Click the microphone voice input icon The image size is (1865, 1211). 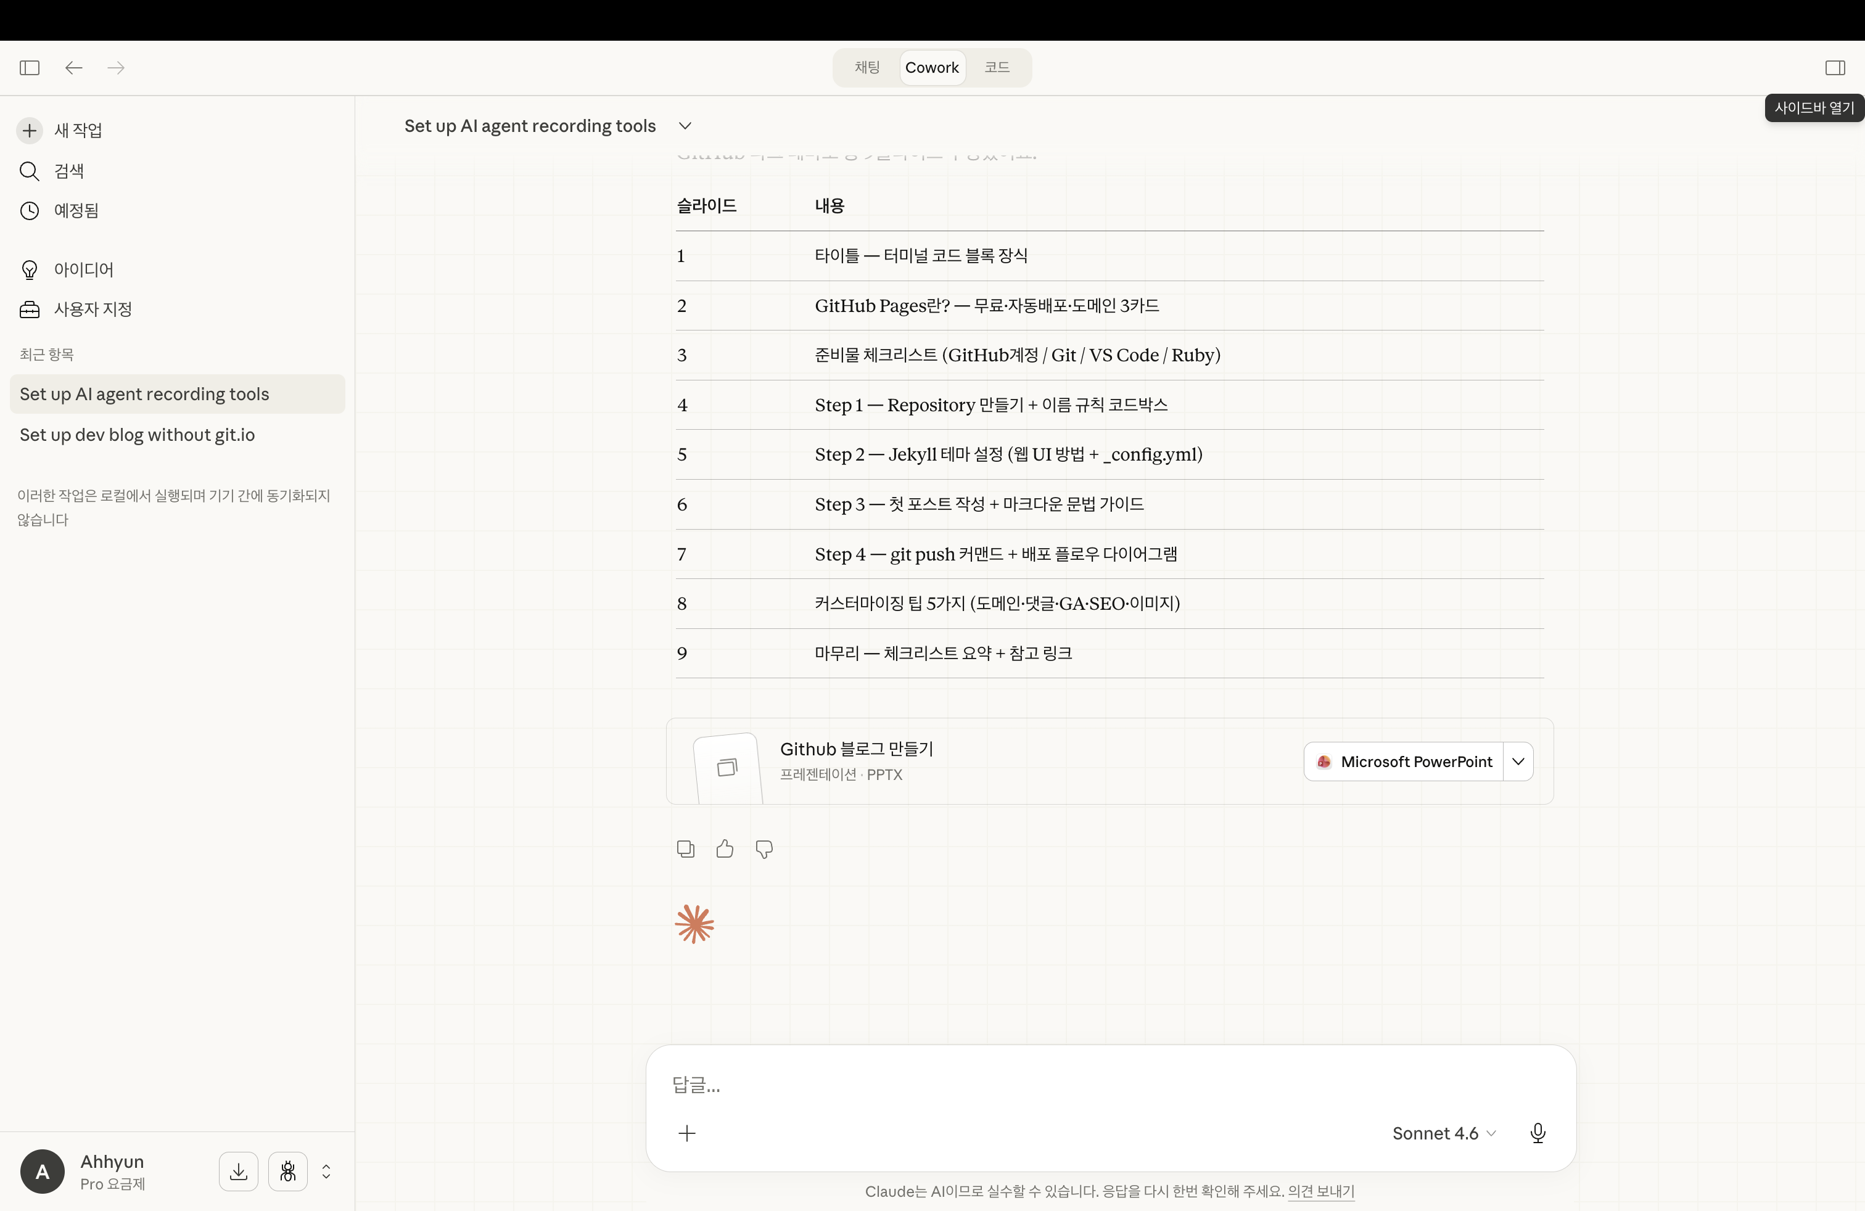[1538, 1133]
